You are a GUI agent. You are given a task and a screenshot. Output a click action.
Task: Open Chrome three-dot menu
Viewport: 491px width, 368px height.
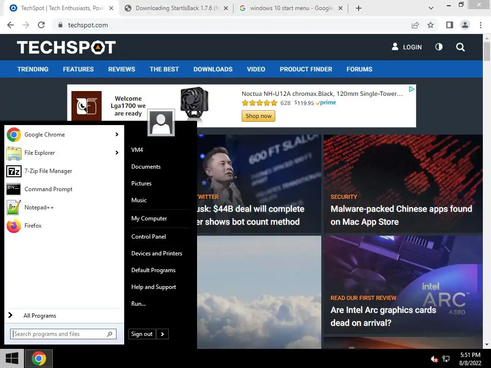coord(480,25)
